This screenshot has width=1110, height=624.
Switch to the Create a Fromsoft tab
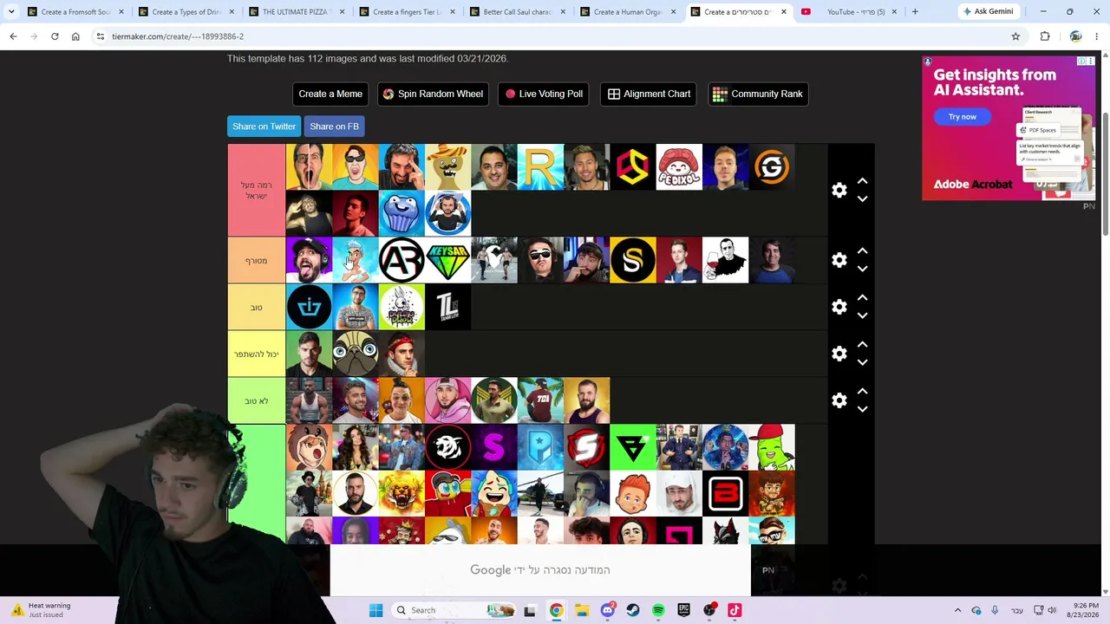[x=75, y=12]
